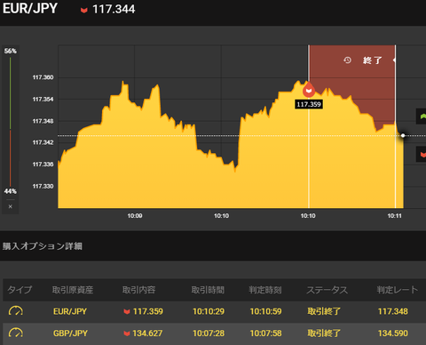
Task: Click the 取引内容 column header
Action: [138, 290]
